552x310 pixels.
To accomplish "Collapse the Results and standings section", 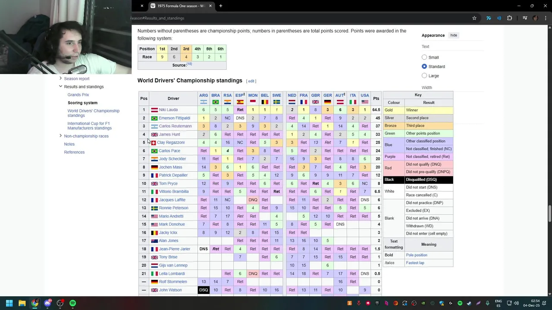I will 61,87.
